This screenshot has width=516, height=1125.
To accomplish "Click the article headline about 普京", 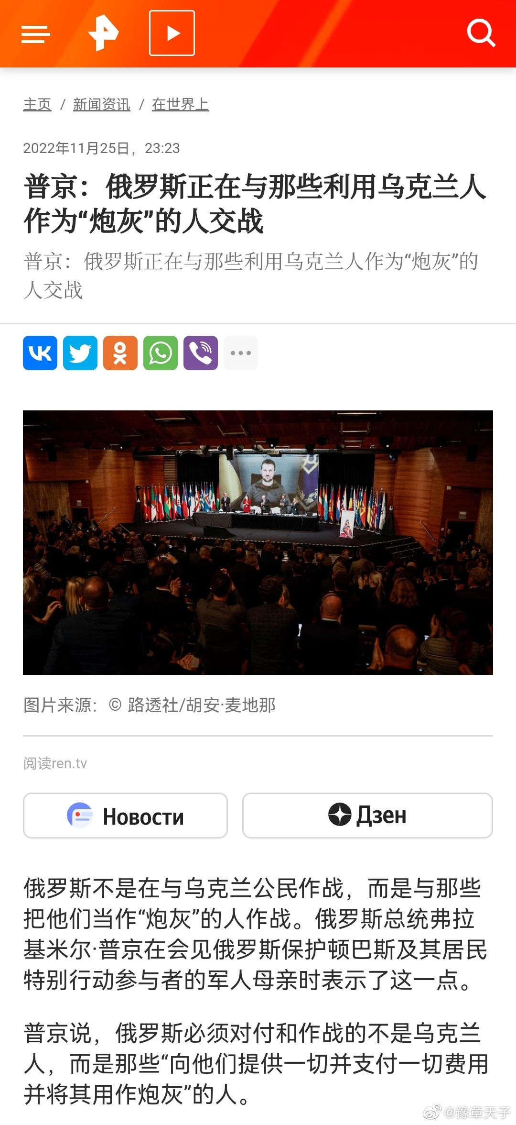I will click(255, 203).
